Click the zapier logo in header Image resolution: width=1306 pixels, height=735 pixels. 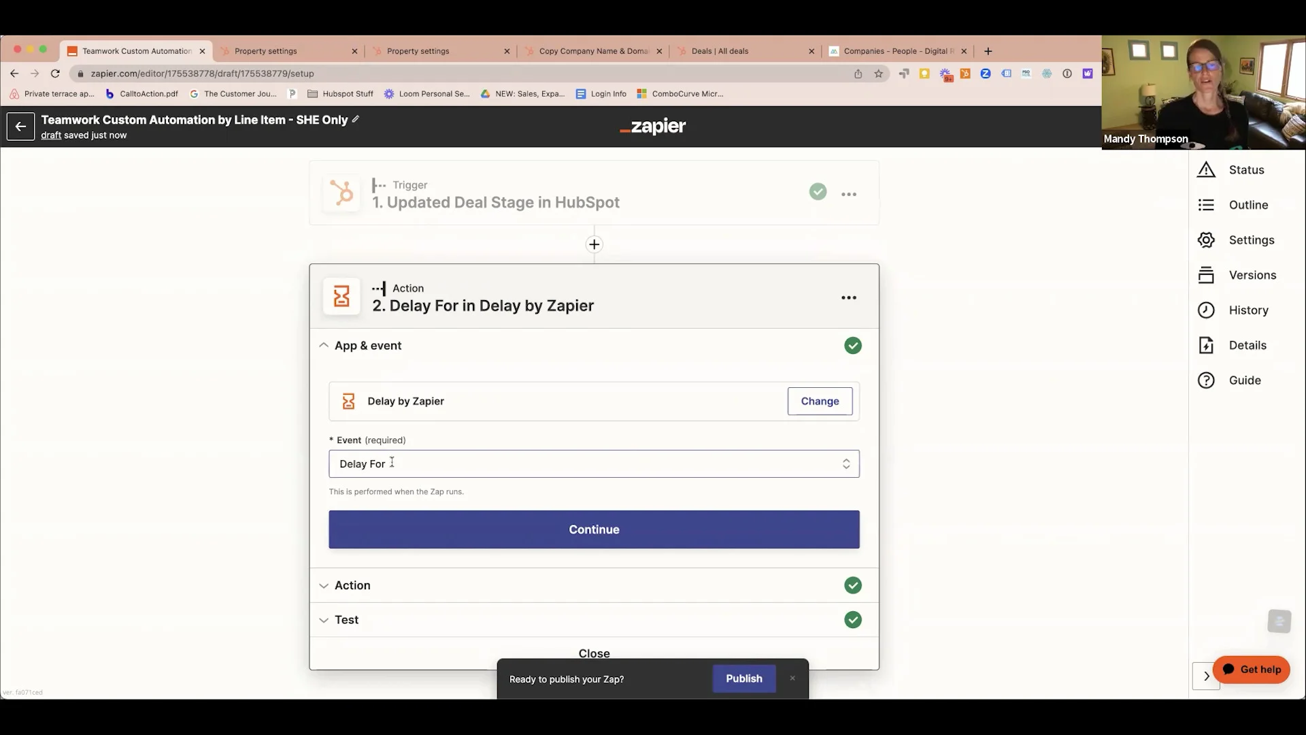point(653,127)
